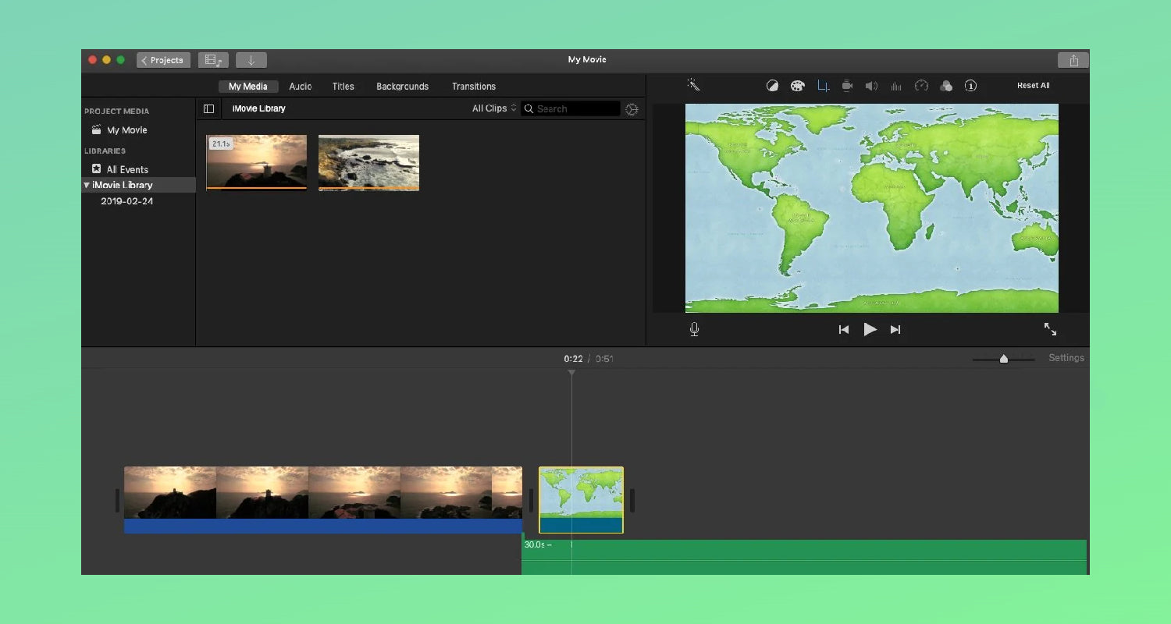The image size is (1171, 624).
Task: Go back to Projects
Action: tap(163, 60)
